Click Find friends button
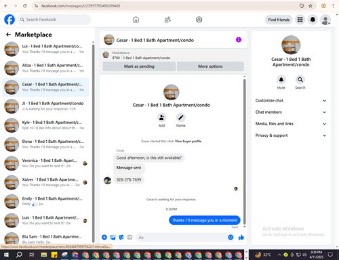 (279, 20)
